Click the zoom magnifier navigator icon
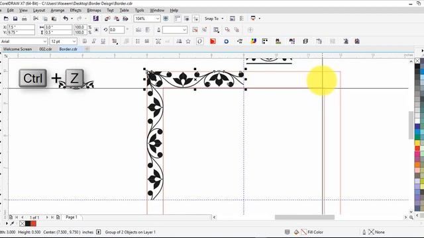Image resolution: width=424 pixels, height=238 pixels. (x=411, y=218)
